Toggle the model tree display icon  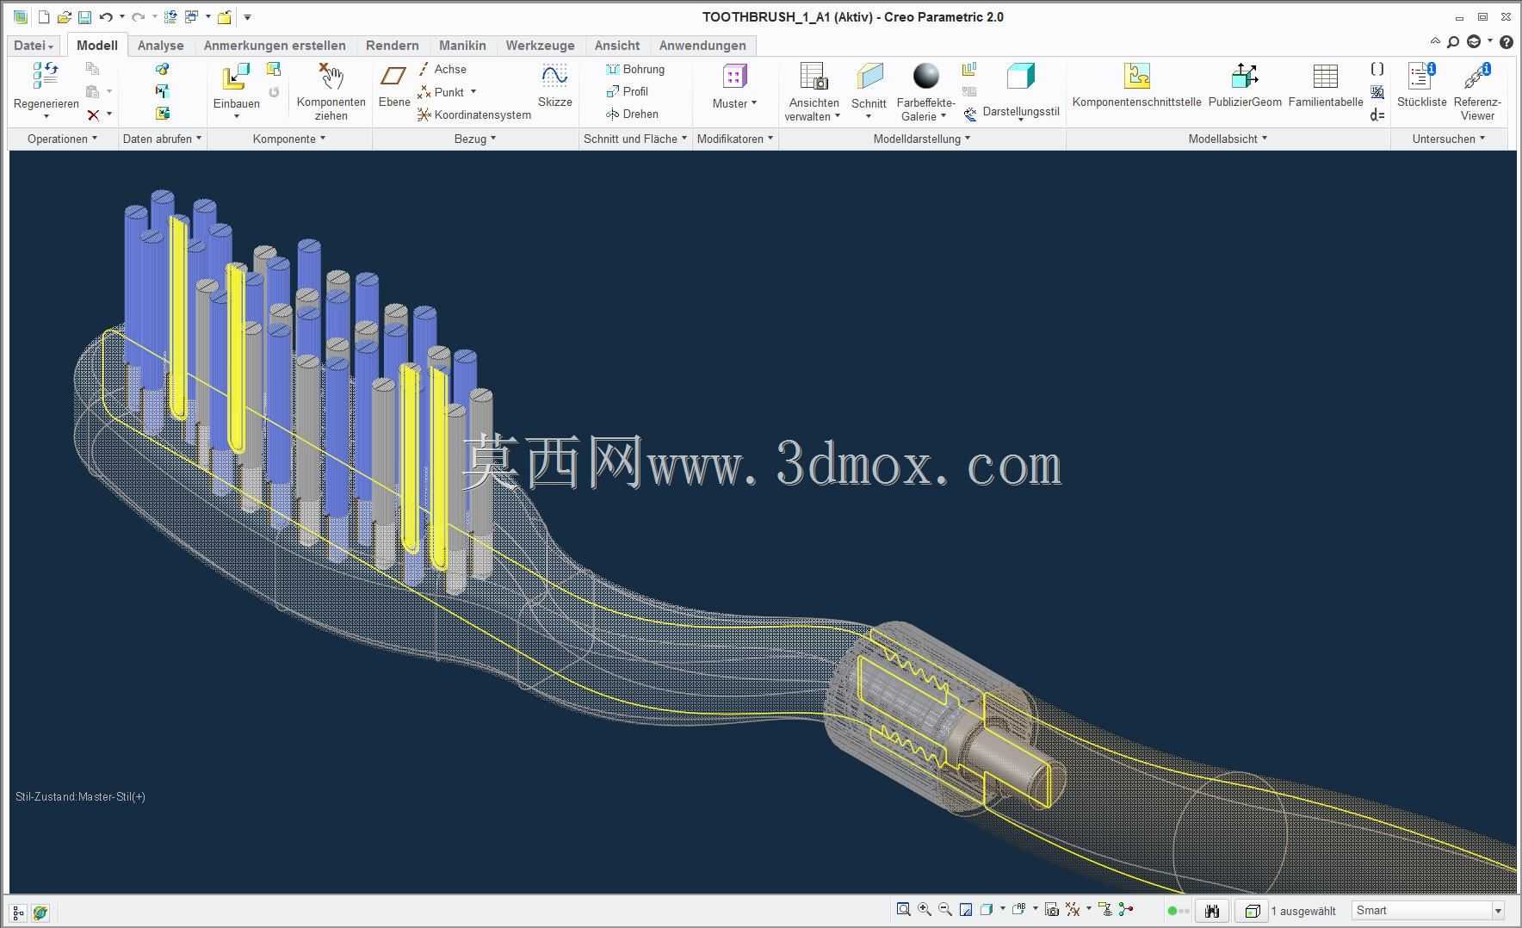point(18,913)
